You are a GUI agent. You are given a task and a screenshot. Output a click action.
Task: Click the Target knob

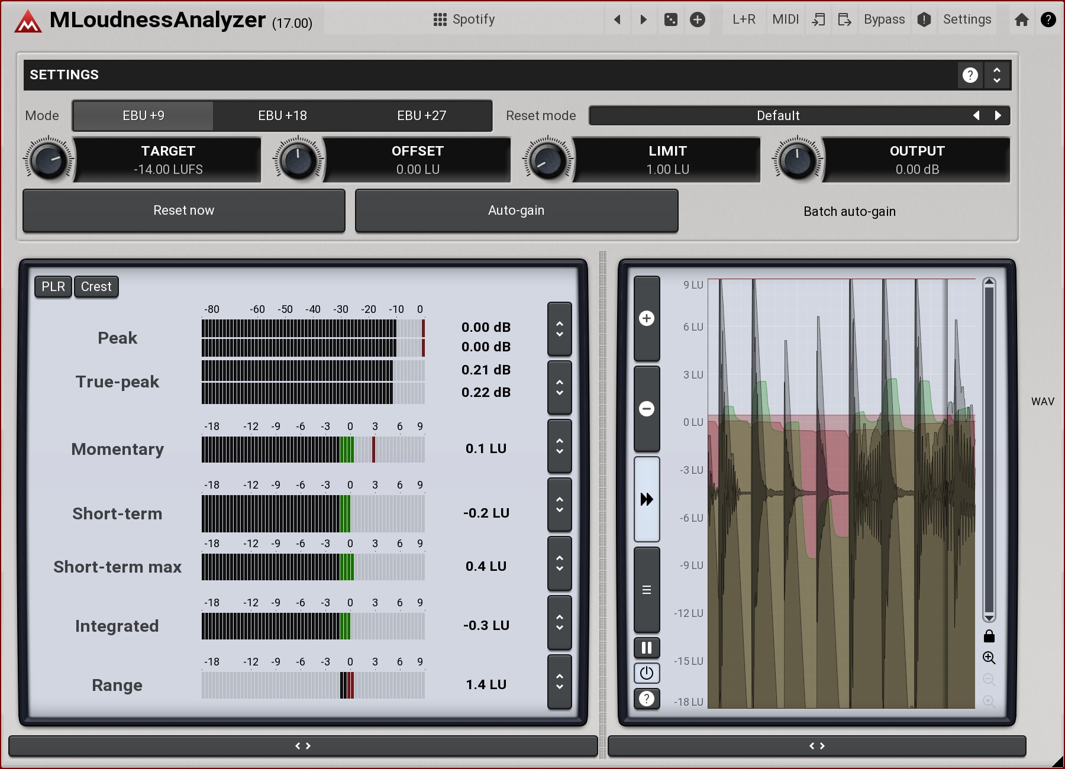click(48, 160)
